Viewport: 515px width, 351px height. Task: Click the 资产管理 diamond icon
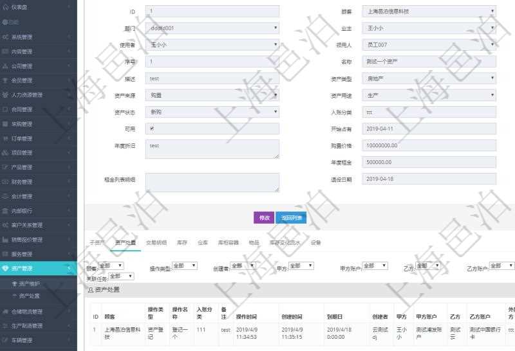pos(5,268)
